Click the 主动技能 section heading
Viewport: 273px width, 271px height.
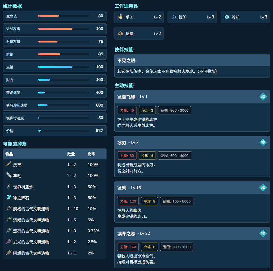tap(124, 86)
